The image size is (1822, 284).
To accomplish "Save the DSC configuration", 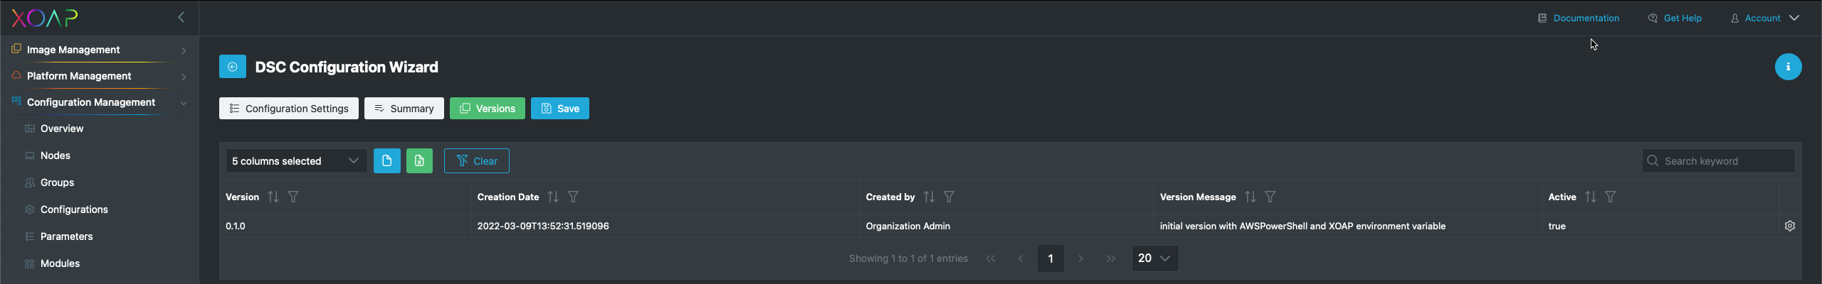I will click(559, 109).
